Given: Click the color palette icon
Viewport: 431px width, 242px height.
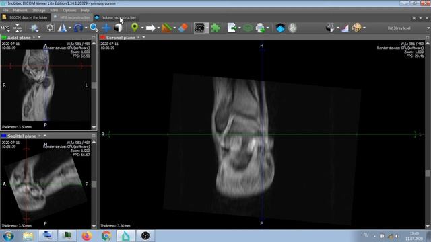Looking at the screenshot, I should pos(356,28).
